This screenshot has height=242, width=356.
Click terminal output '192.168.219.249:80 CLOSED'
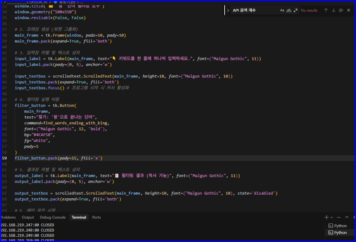point(27,235)
